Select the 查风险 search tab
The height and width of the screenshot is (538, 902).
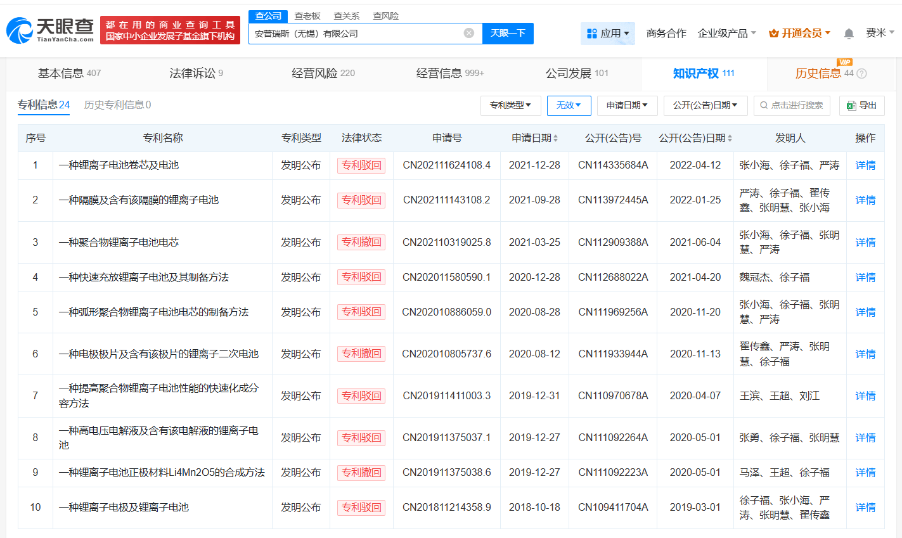coord(386,16)
